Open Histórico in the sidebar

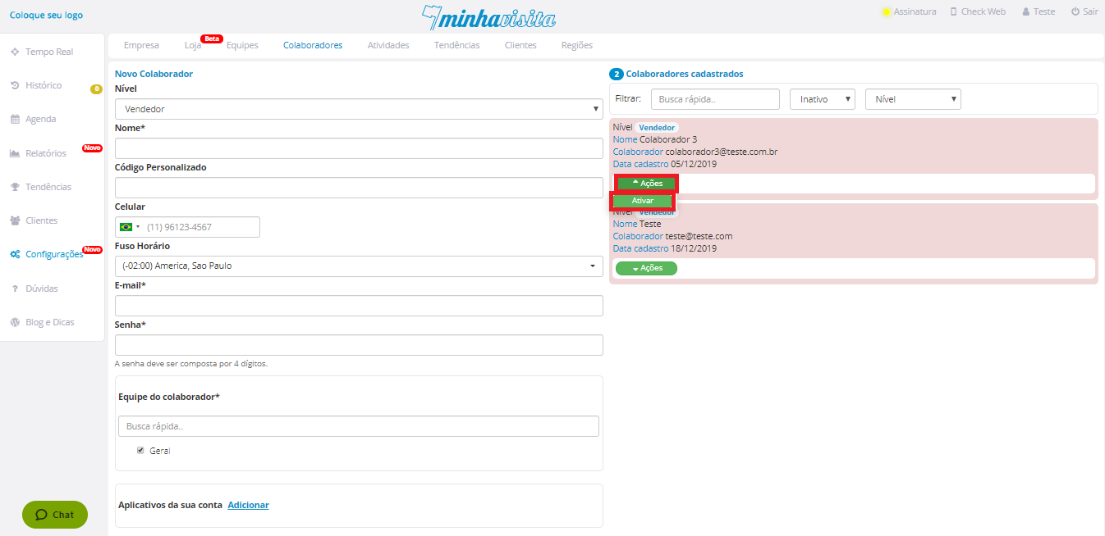pyautogui.click(x=43, y=85)
